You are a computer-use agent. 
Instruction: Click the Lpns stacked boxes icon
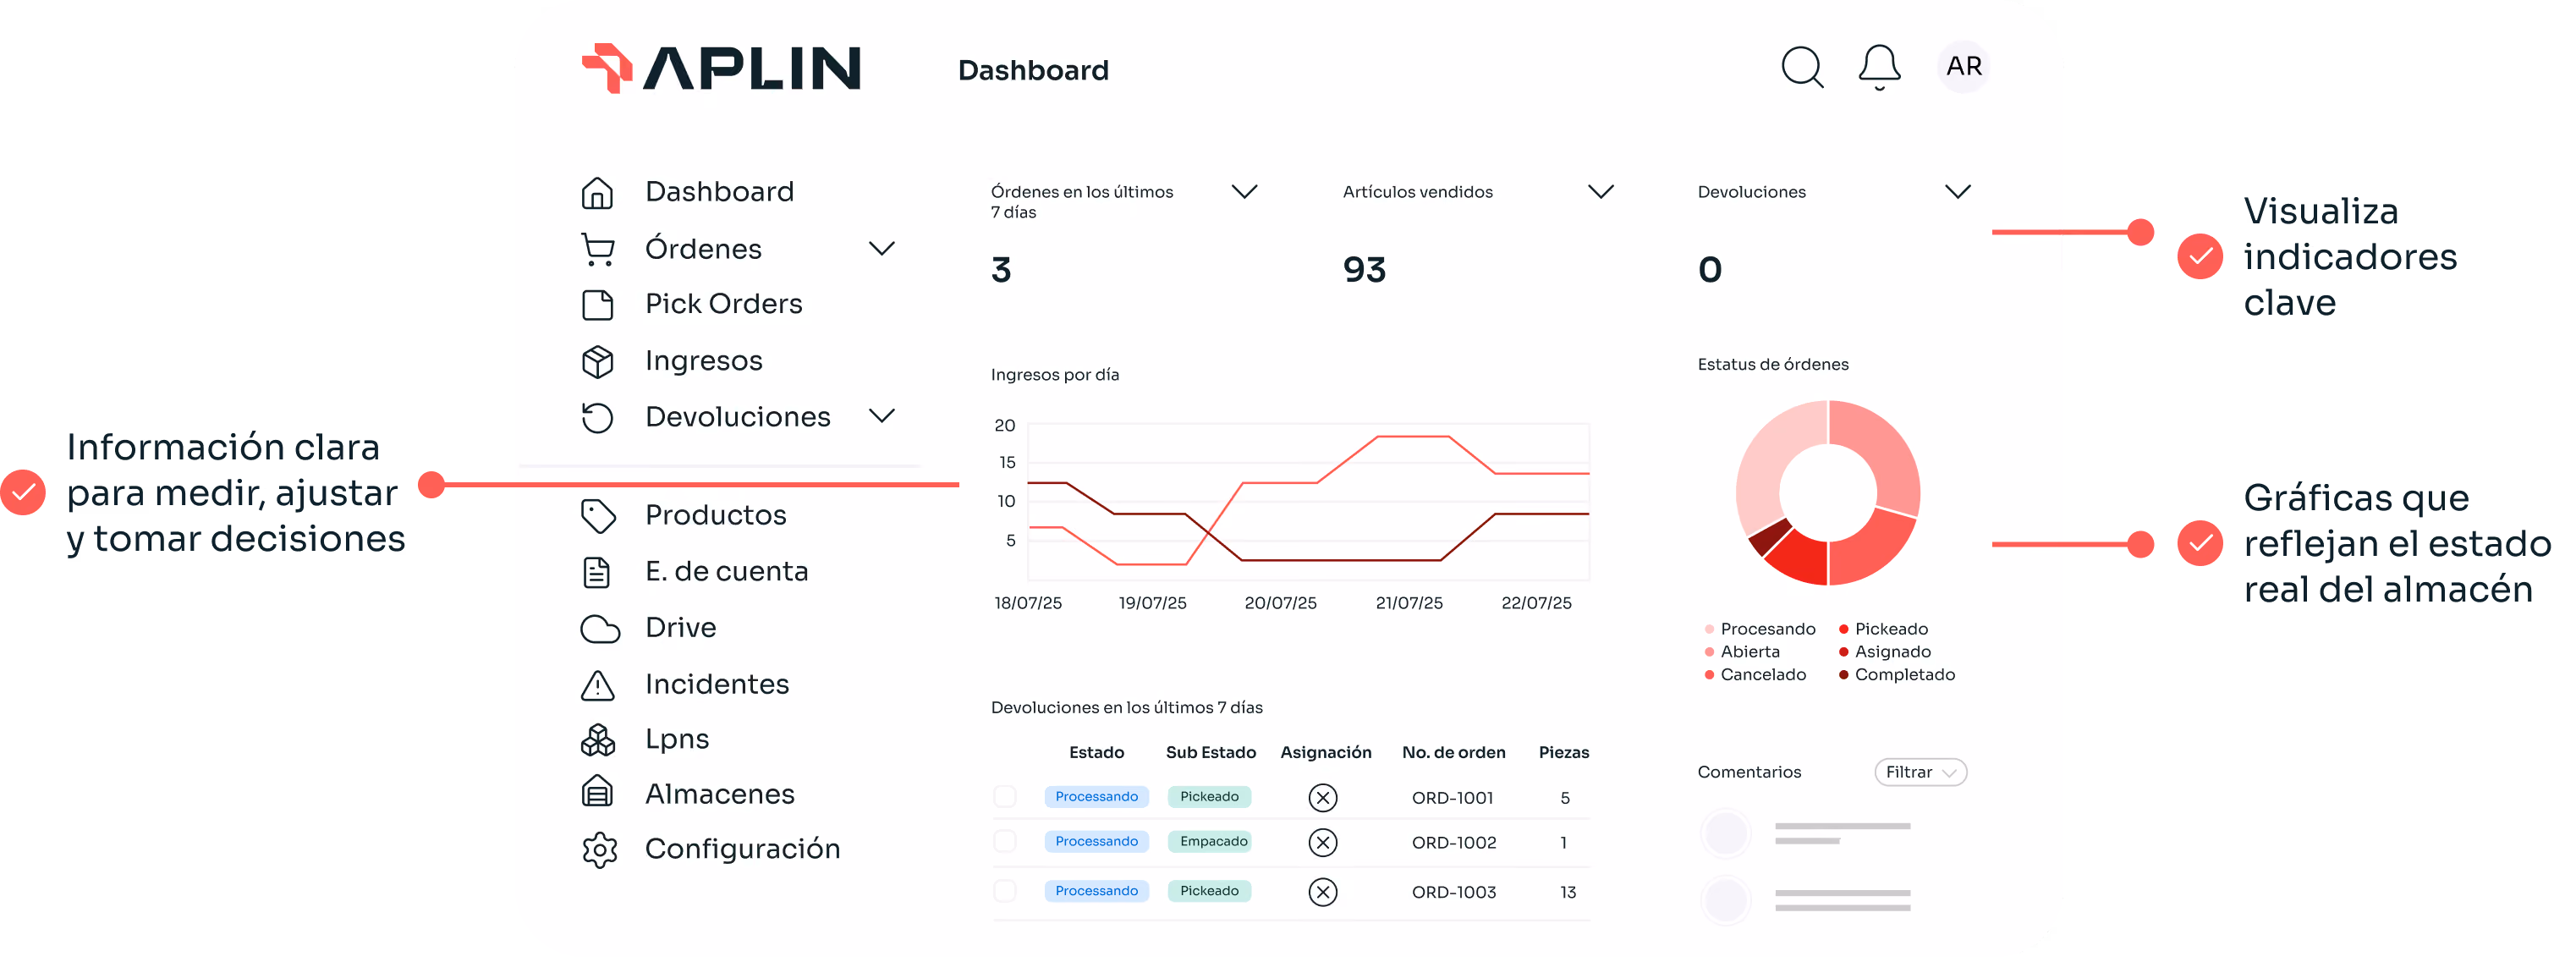point(598,740)
